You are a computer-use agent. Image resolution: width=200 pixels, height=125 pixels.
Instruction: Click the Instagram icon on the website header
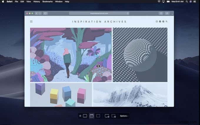(157, 21)
